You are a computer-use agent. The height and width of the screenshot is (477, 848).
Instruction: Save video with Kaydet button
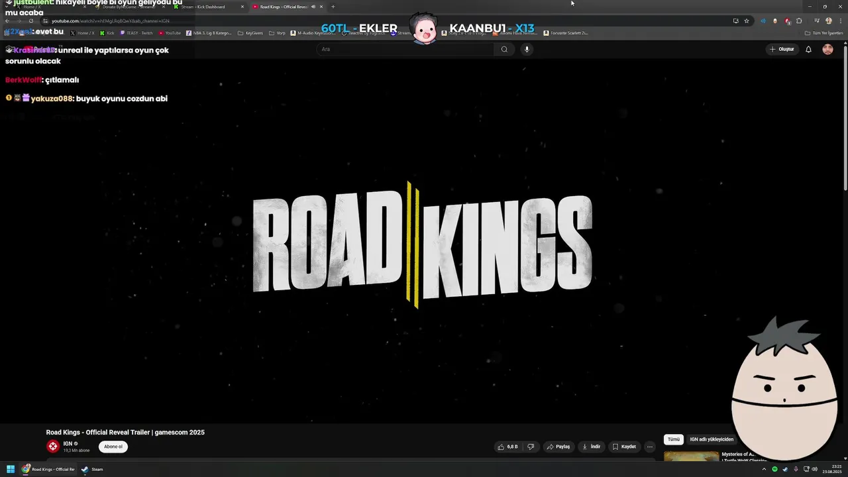pos(624,447)
